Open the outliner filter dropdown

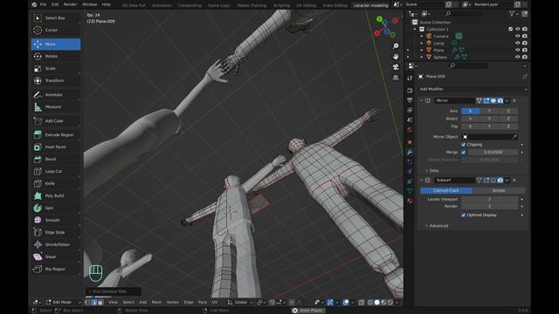513,14
